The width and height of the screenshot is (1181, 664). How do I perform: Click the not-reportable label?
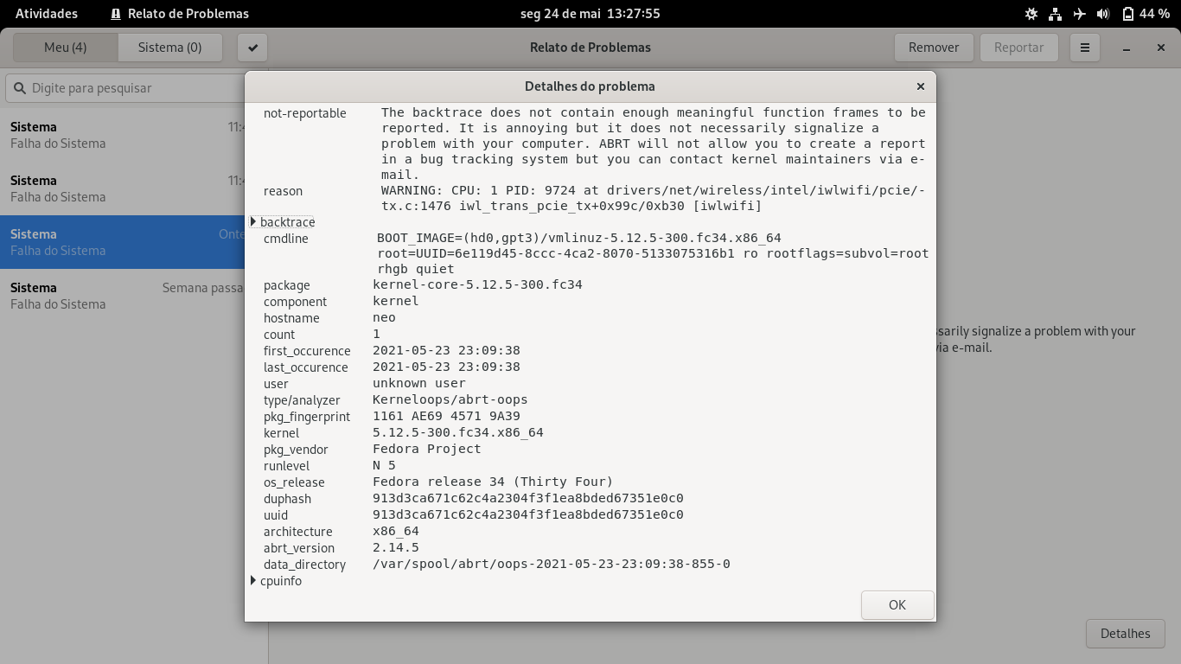point(304,113)
